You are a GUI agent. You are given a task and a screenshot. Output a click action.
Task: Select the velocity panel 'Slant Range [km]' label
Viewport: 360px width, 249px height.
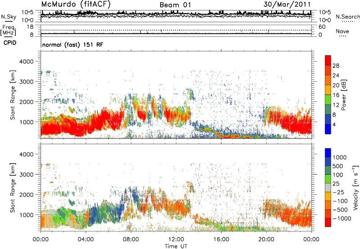[x=13, y=187]
